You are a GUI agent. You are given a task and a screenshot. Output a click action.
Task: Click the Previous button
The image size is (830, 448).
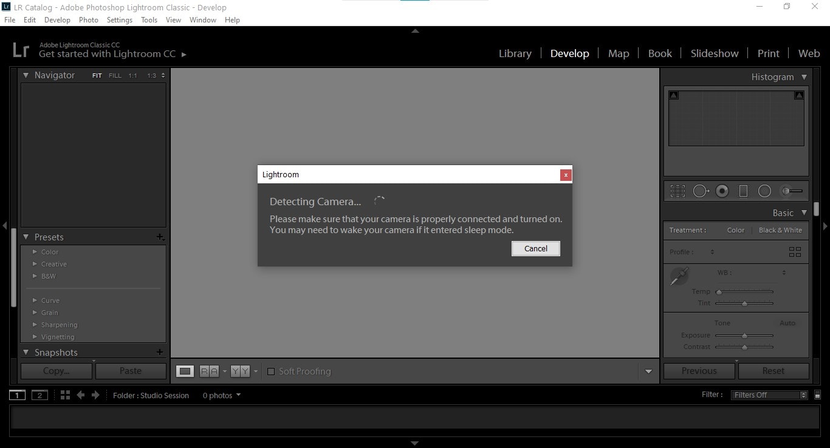pos(699,371)
